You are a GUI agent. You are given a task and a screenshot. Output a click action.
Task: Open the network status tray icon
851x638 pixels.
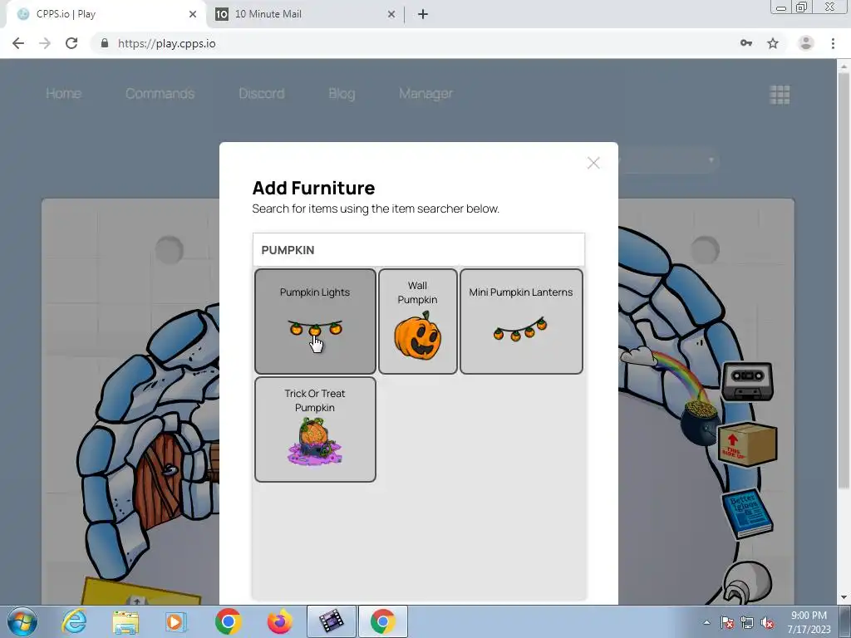coord(747,622)
